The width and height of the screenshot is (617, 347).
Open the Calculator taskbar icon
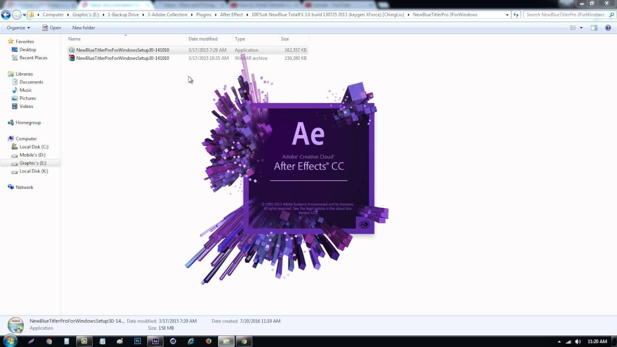pyautogui.click(x=67, y=341)
